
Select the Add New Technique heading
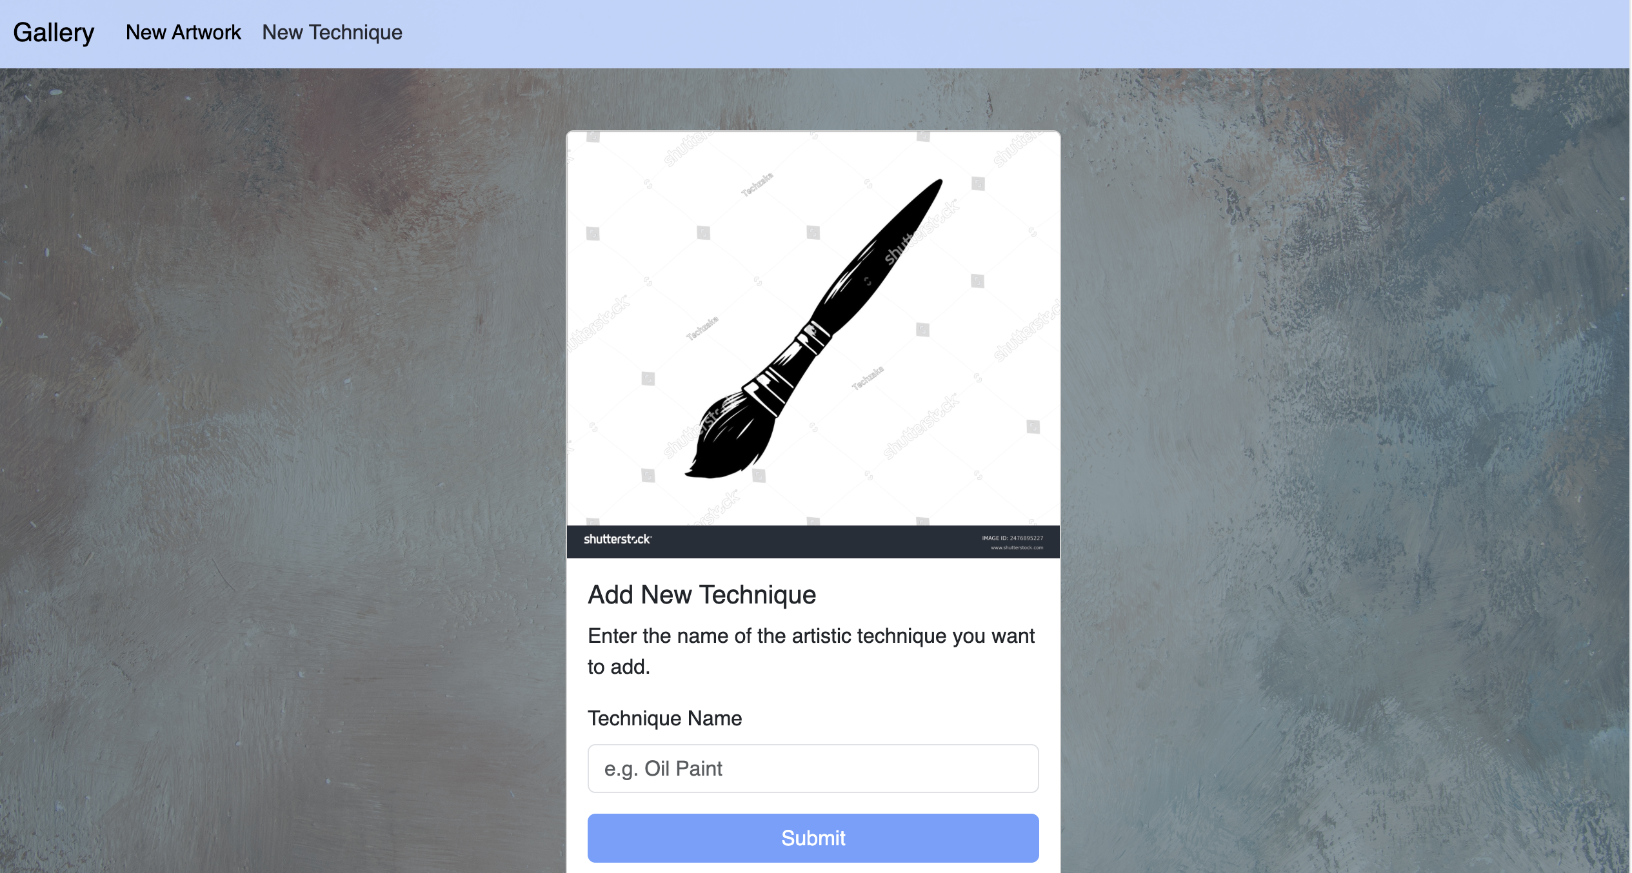(702, 594)
